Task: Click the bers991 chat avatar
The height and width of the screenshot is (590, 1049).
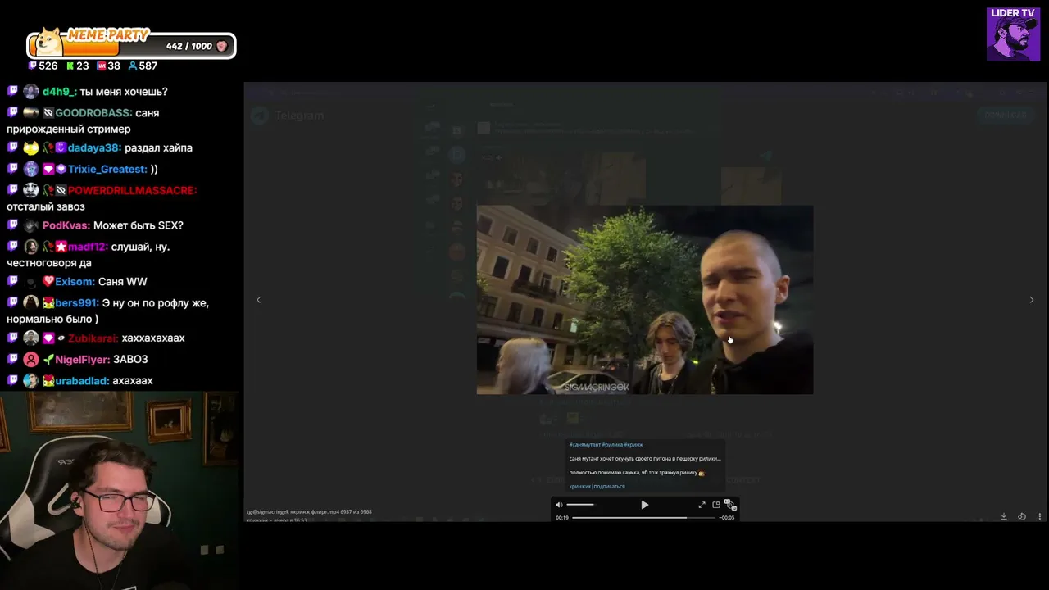Action: (x=31, y=303)
